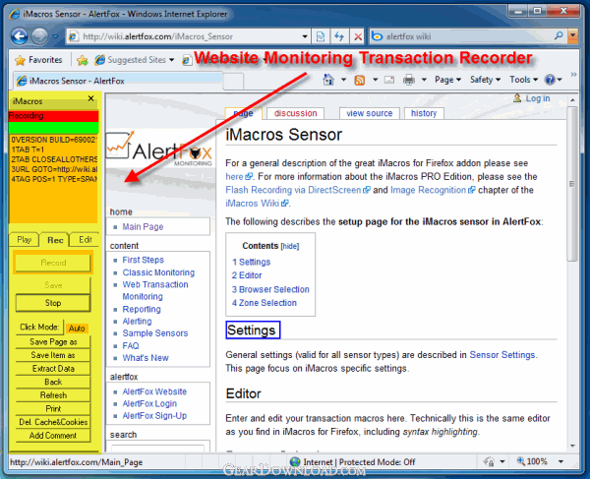This screenshot has width=590, height=479.
Task: Click the Refresh page icon
Action: [x=339, y=36]
